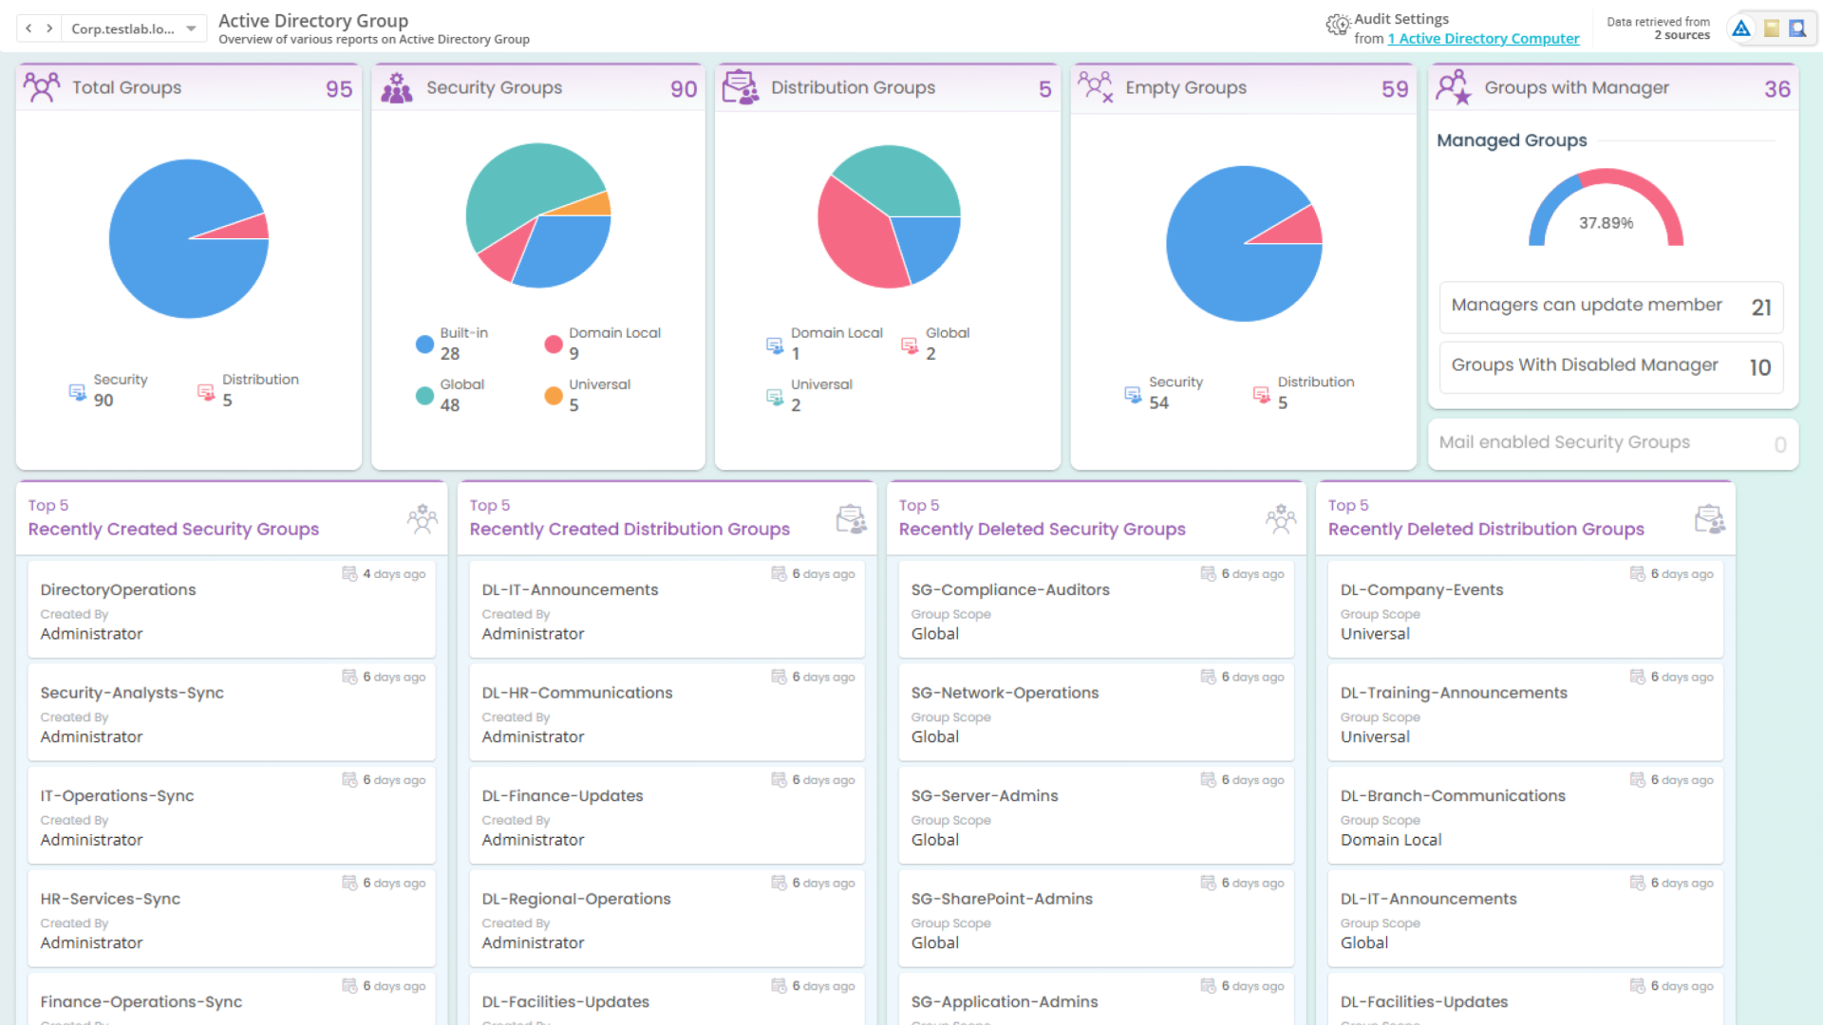Click the Universal orange legend dot
This screenshot has width=1823, height=1025.
(x=554, y=395)
